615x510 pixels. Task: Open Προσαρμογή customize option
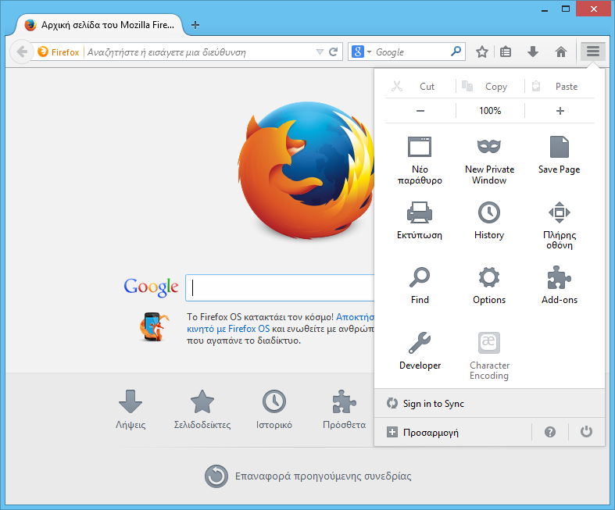coord(453,433)
